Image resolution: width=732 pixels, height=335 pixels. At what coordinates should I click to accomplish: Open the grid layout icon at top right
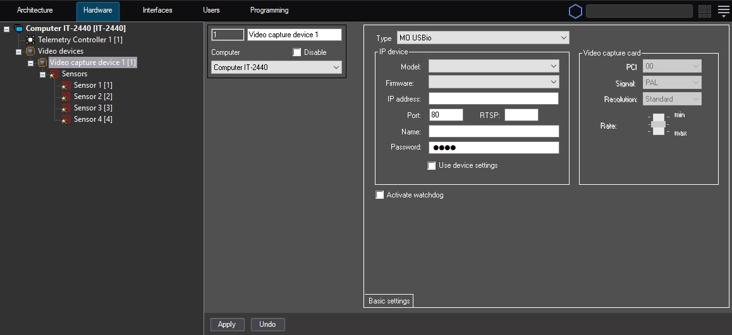tap(705, 11)
